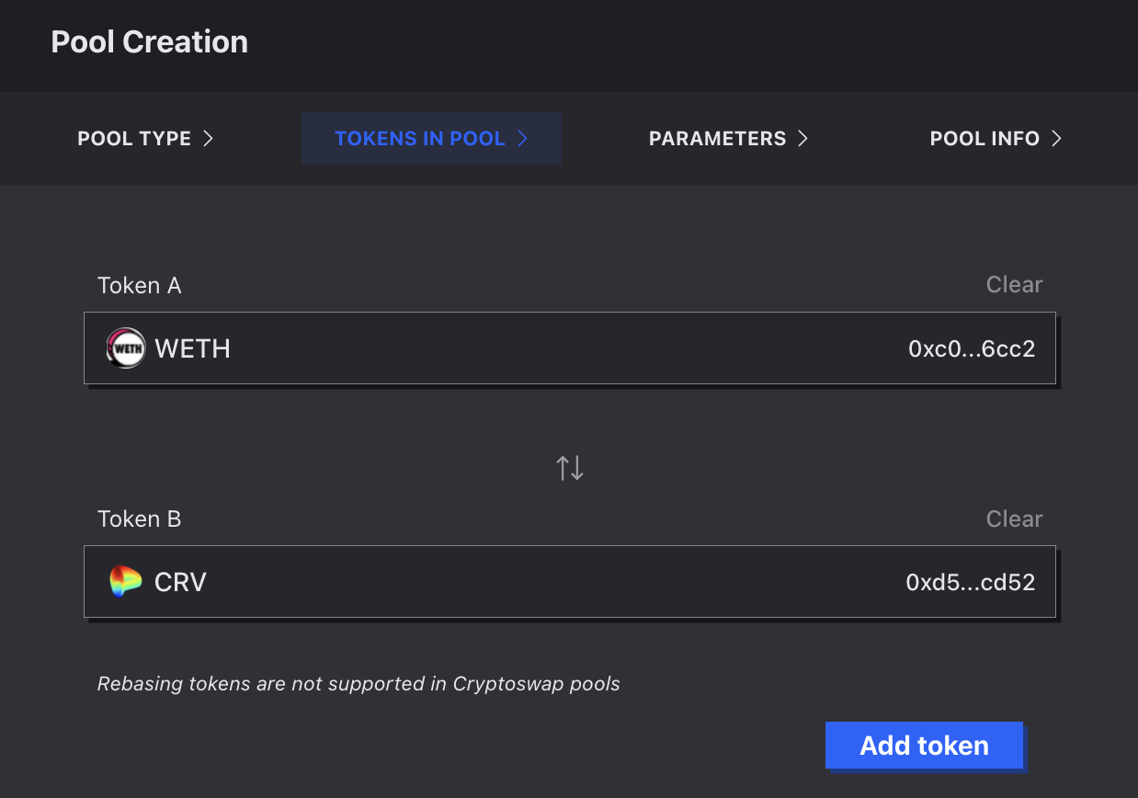Click the chevron beside POOL INFO

pyautogui.click(x=1056, y=138)
